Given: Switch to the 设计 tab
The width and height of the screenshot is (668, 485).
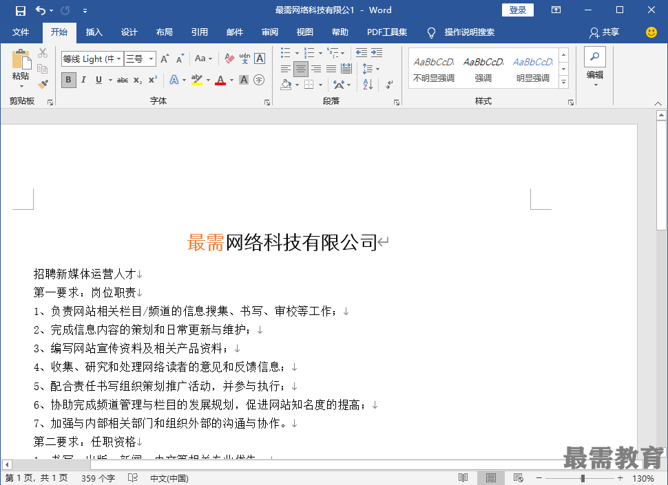Looking at the screenshot, I should 129,32.
